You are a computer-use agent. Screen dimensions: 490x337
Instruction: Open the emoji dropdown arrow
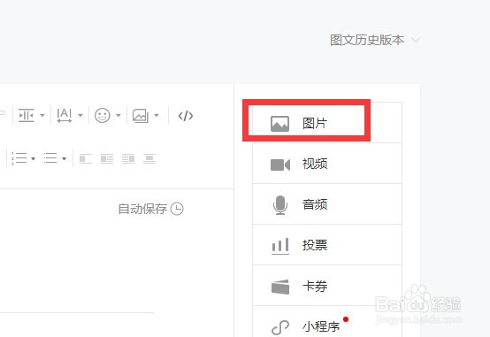119,115
